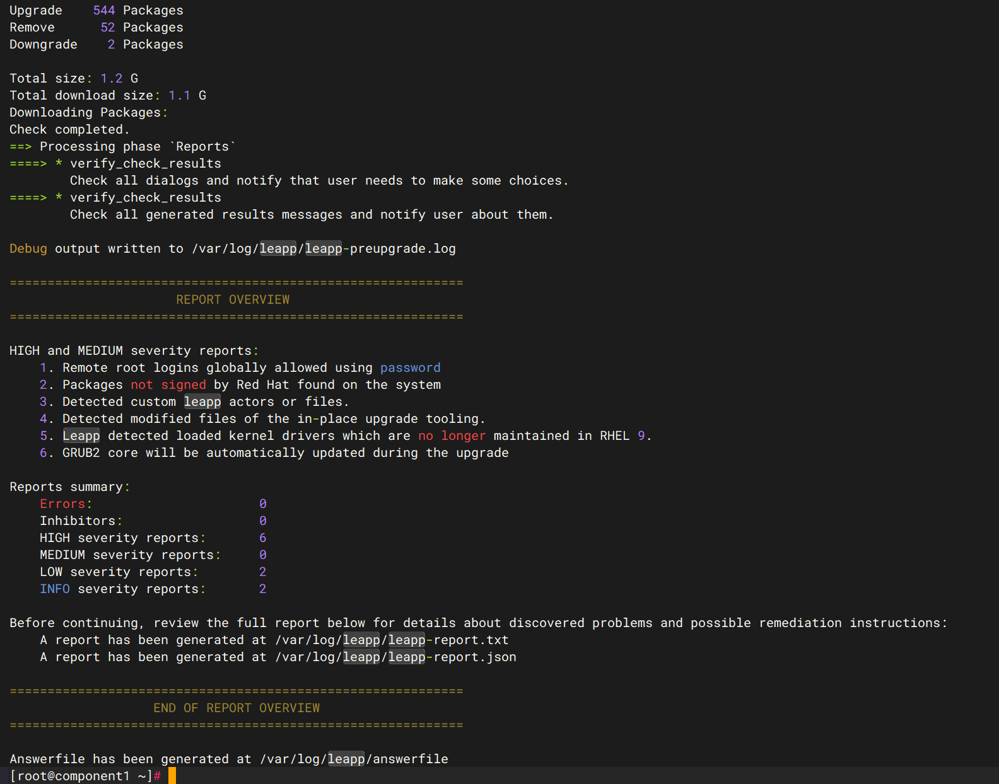
Task: Click the blue "INFO" severity label
Action: 55,589
